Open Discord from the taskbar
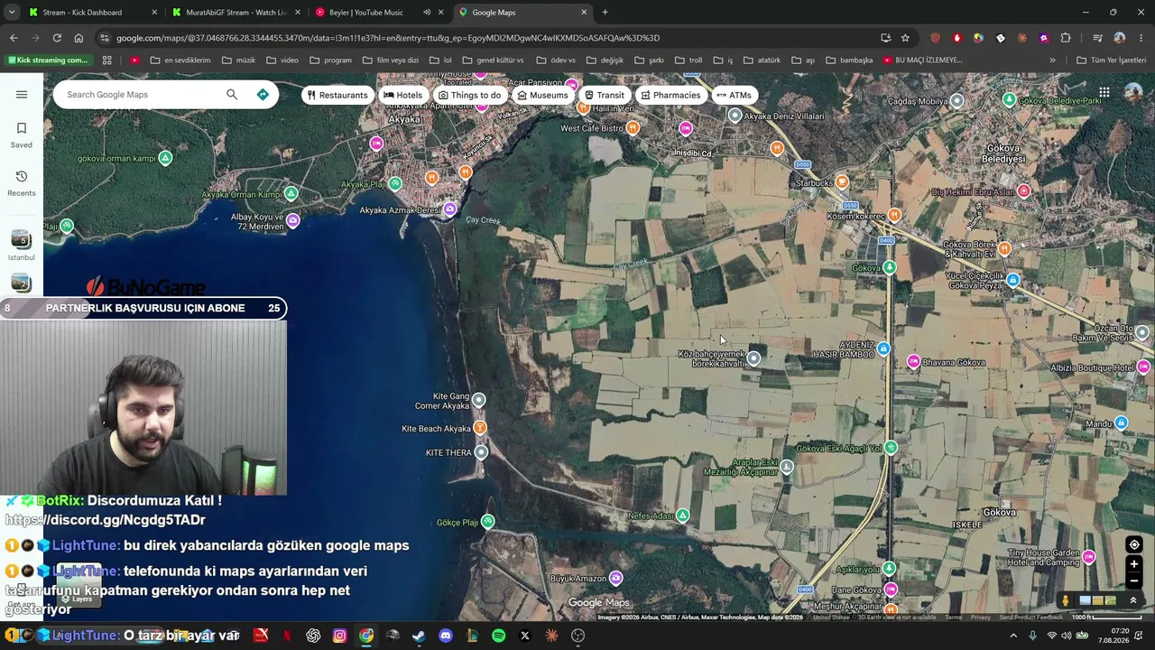This screenshot has width=1155, height=650. coord(446,636)
